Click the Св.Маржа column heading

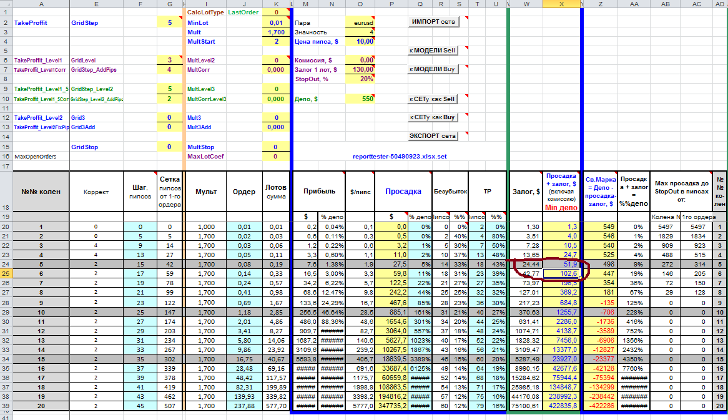coord(601,191)
